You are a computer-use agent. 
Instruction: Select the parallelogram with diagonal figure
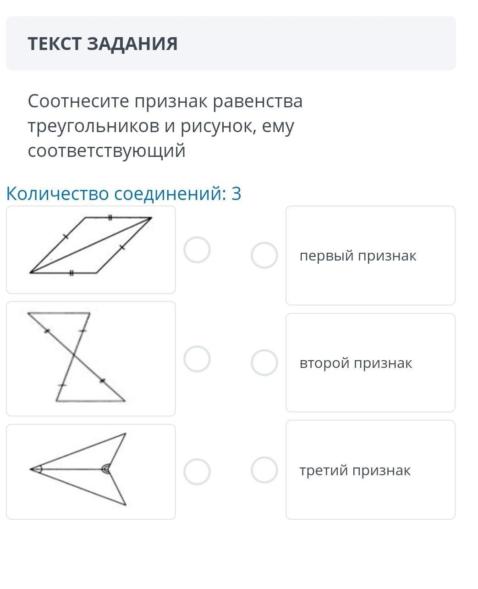tap(91, 250)
